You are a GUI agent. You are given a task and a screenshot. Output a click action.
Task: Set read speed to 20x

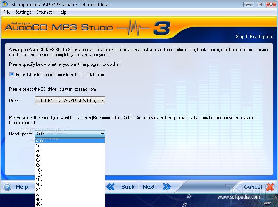70,185
